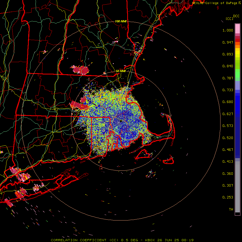Select the 0.467 scale value

[228, 150]
